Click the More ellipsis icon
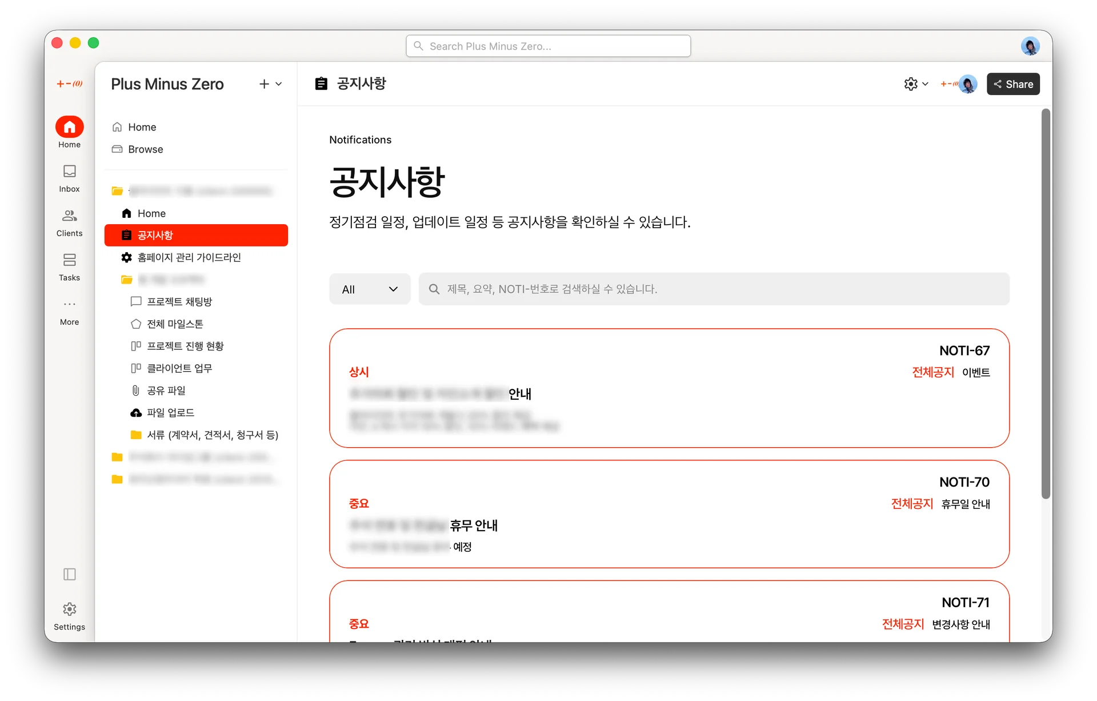 click(x=69, y=305)
